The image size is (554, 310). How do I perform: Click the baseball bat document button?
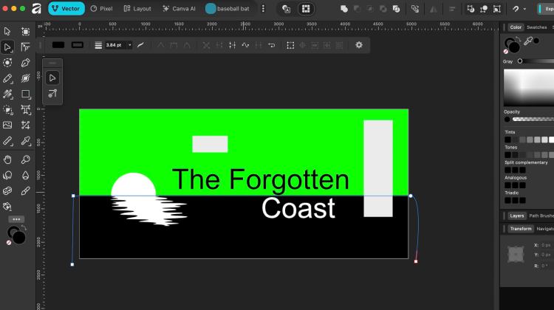pos(228,9)
